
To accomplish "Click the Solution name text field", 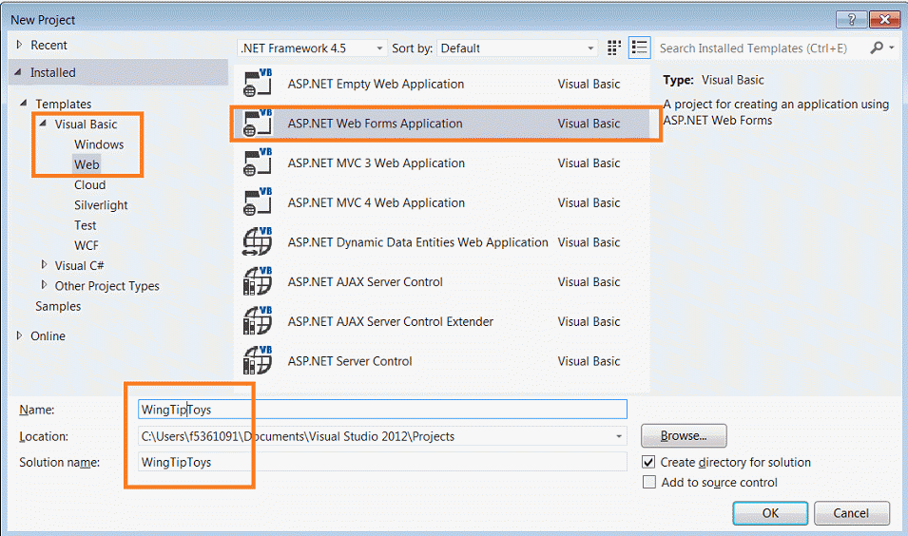I will tap(382, 462).
